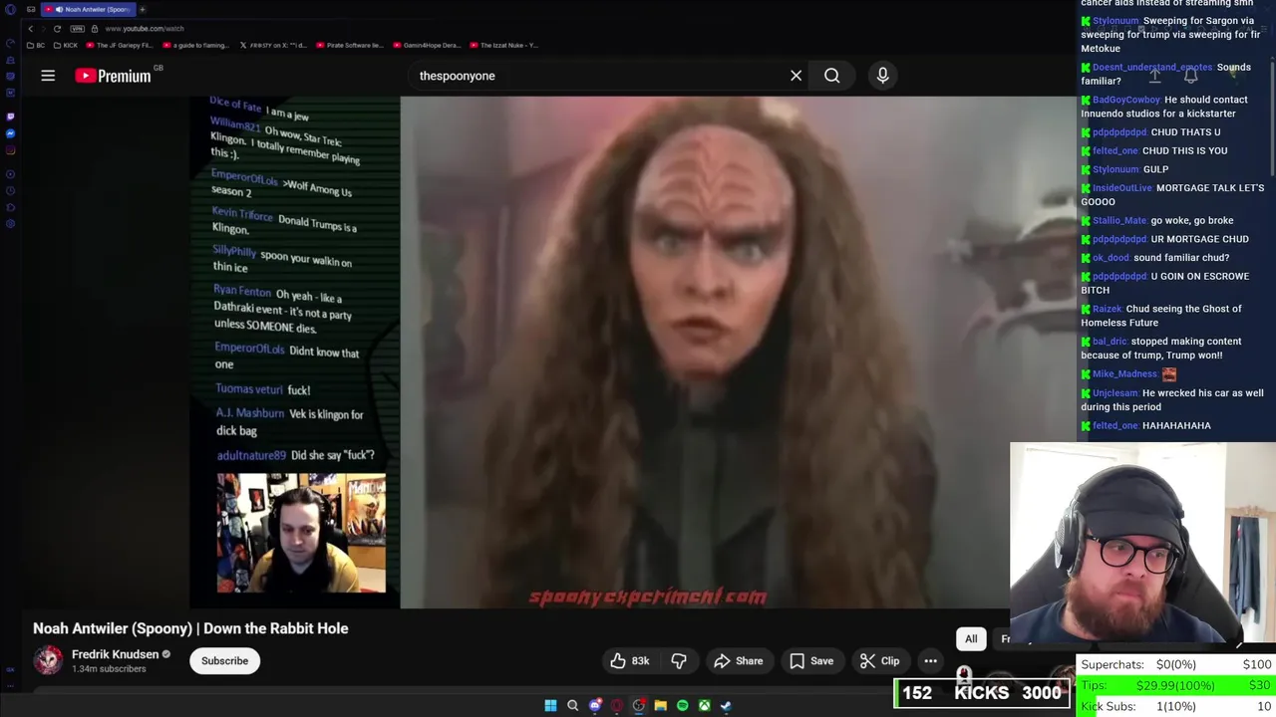Open OBS Studio from taskbar
Image resolution: width=1276 pixels, height=717 pixels.
pyautogui.click(x=639, y=705)
